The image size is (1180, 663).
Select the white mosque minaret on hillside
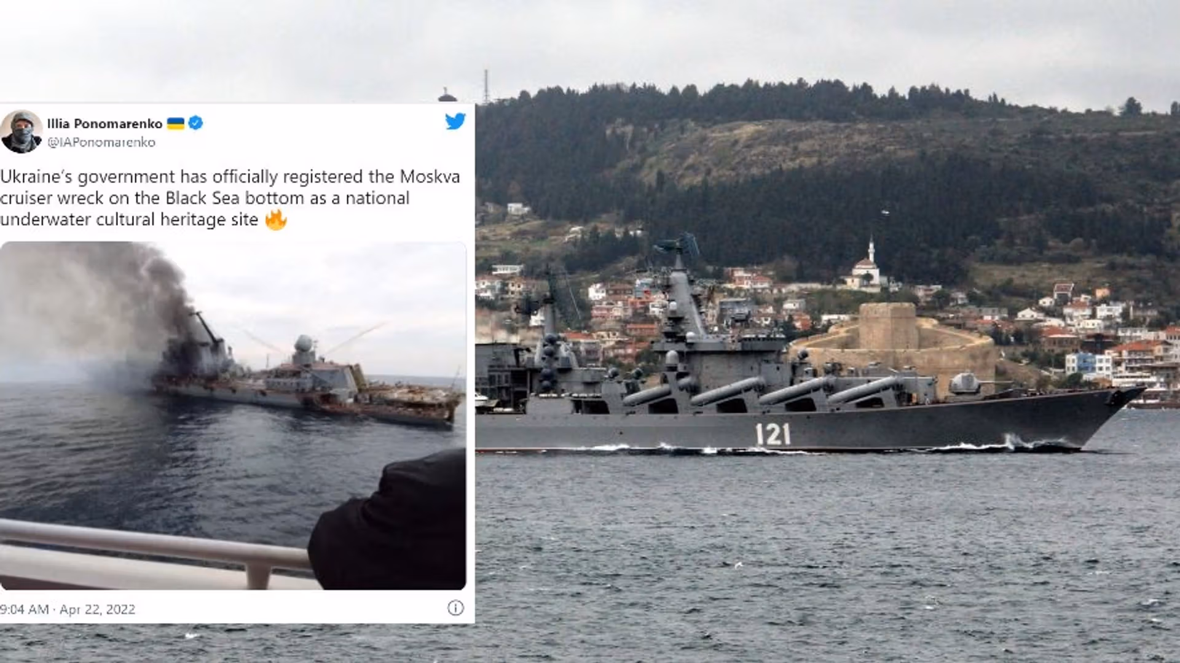(x=871, y=250)
